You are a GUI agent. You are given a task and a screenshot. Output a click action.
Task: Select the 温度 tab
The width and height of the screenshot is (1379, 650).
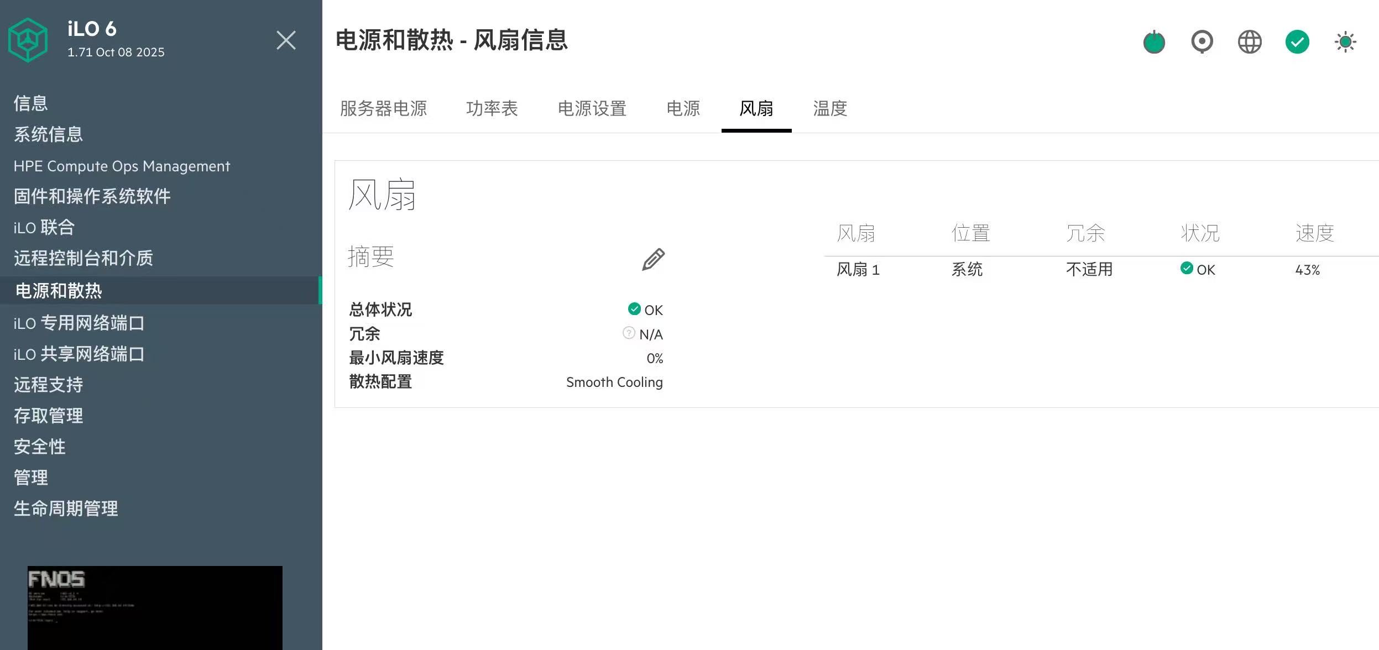tap(830, 108)
